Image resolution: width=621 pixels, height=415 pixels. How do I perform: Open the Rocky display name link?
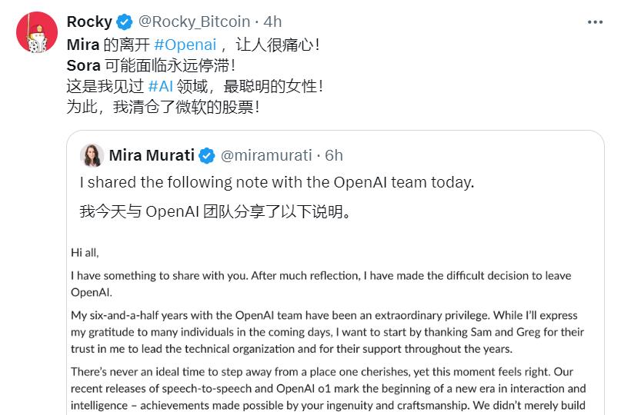coord(89,22)
